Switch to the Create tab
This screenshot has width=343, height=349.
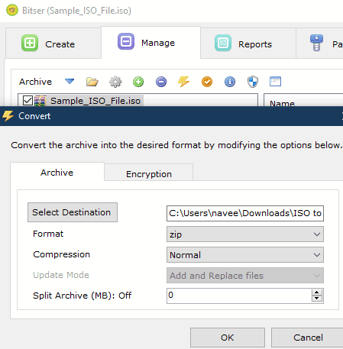[53, 44]
